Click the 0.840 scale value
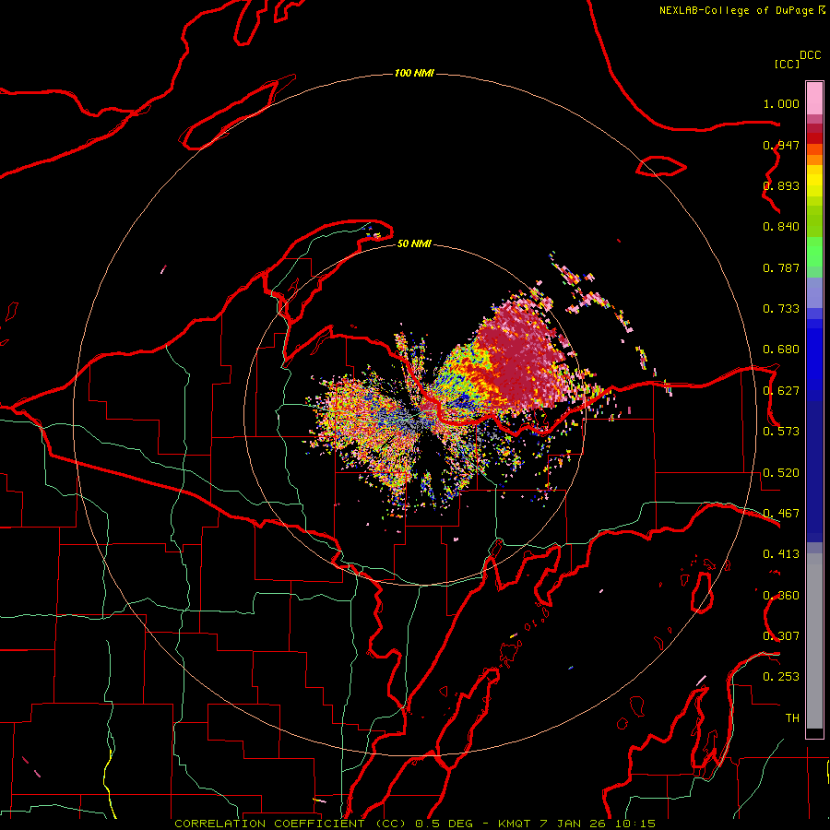The image size is (830, 830). [781, 227]
